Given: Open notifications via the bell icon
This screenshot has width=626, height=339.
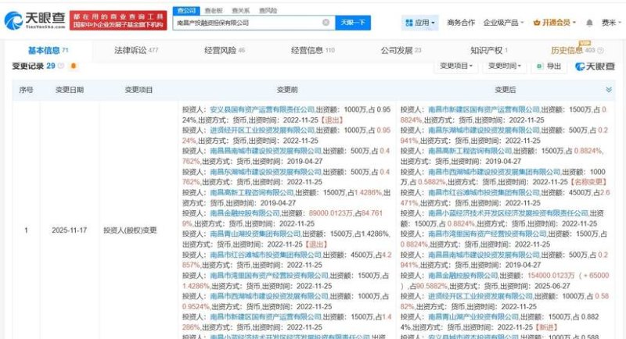Looking at the screenshot, I should (589, 23).
